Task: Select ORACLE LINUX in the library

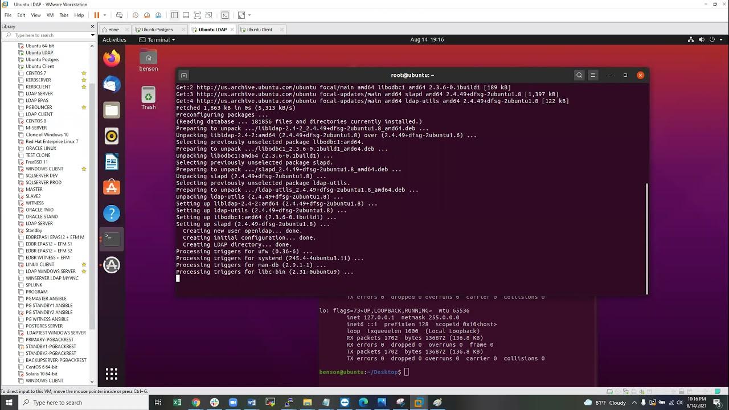Action: 40,148
